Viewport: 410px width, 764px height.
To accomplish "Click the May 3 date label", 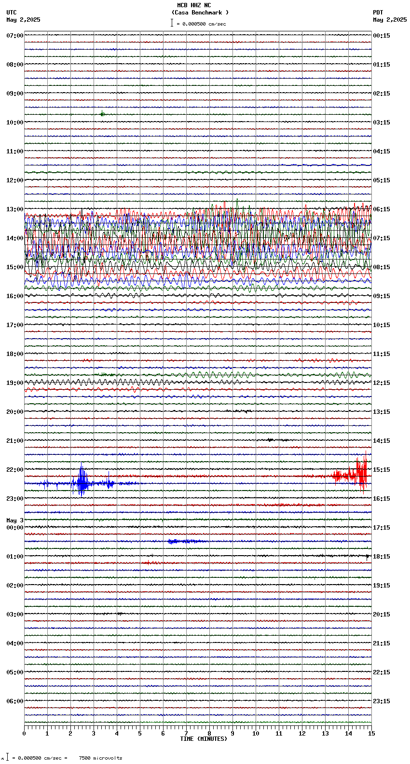I will click(15, 520).
